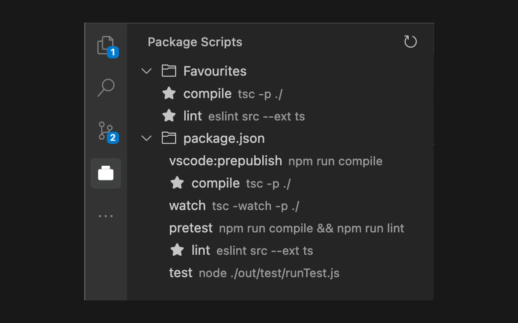Click 'npm run compile && npm run lint' text
The height and width of the screenshot is (323, 518).
pyautogui.click(x=311, y=228)
